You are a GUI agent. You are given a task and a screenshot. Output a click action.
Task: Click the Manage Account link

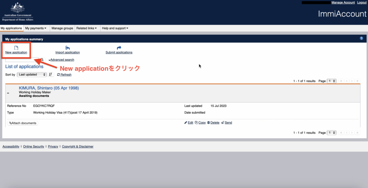point(343,3)
